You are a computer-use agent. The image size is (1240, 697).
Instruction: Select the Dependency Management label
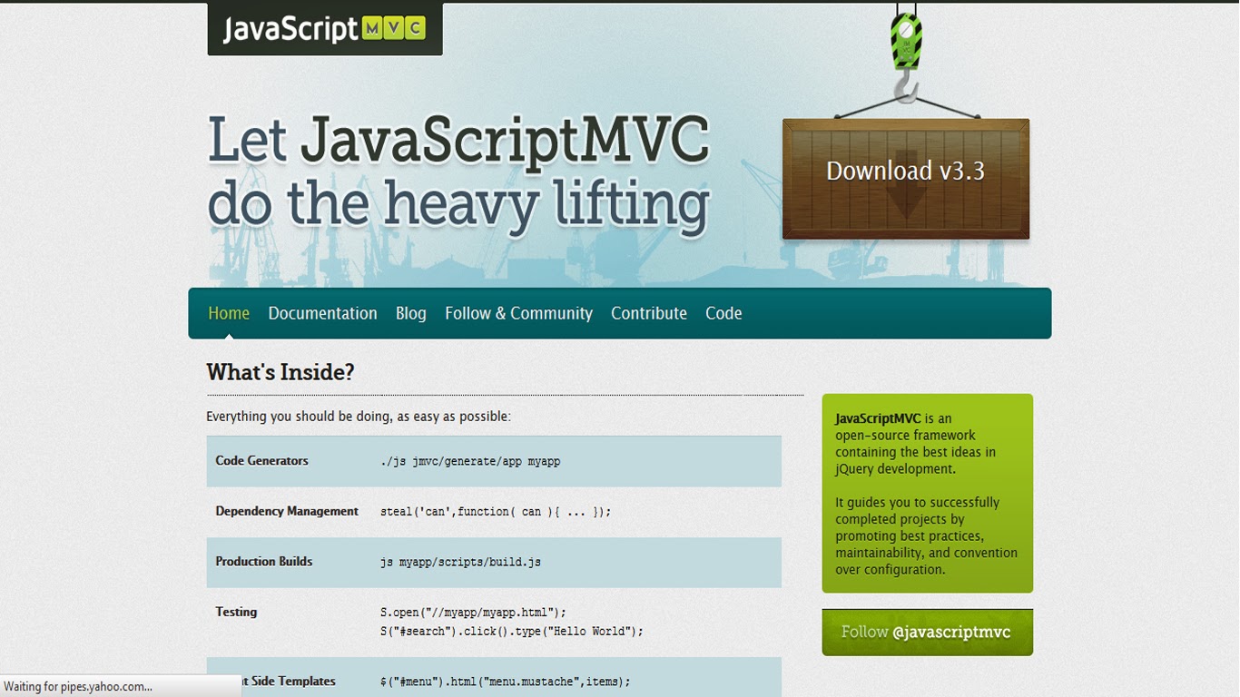click(x=287, y=511)
